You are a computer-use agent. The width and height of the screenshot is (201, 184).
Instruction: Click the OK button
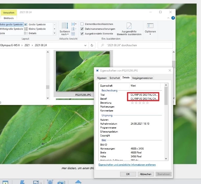[x=128, y=174]
